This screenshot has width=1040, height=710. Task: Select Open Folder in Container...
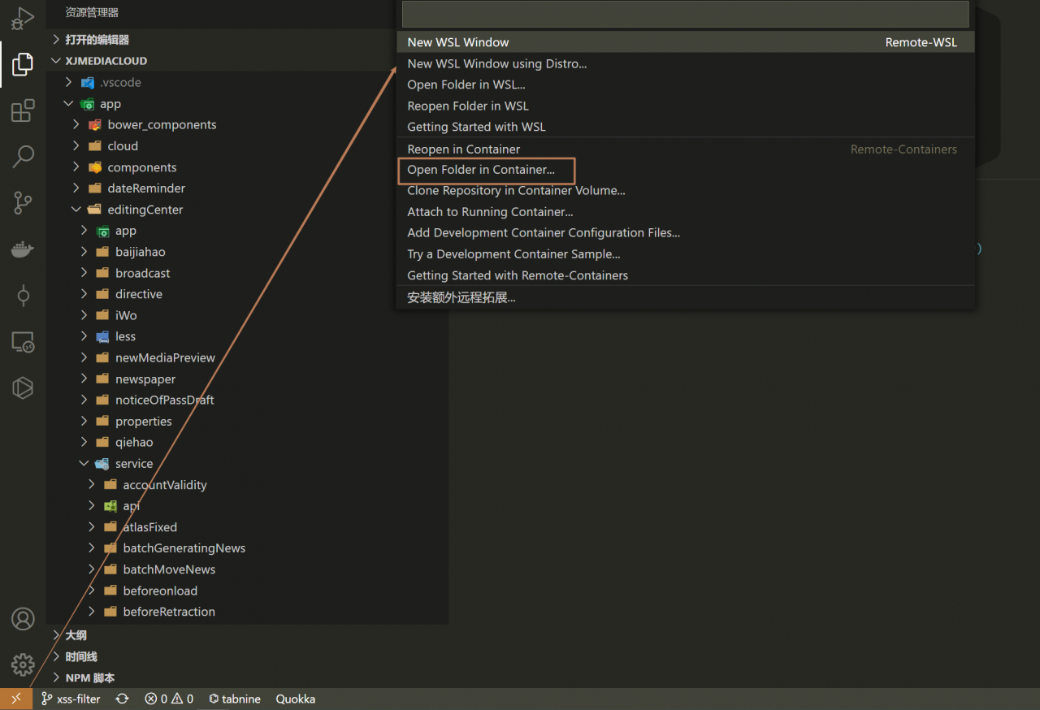[x=686, y=170]
